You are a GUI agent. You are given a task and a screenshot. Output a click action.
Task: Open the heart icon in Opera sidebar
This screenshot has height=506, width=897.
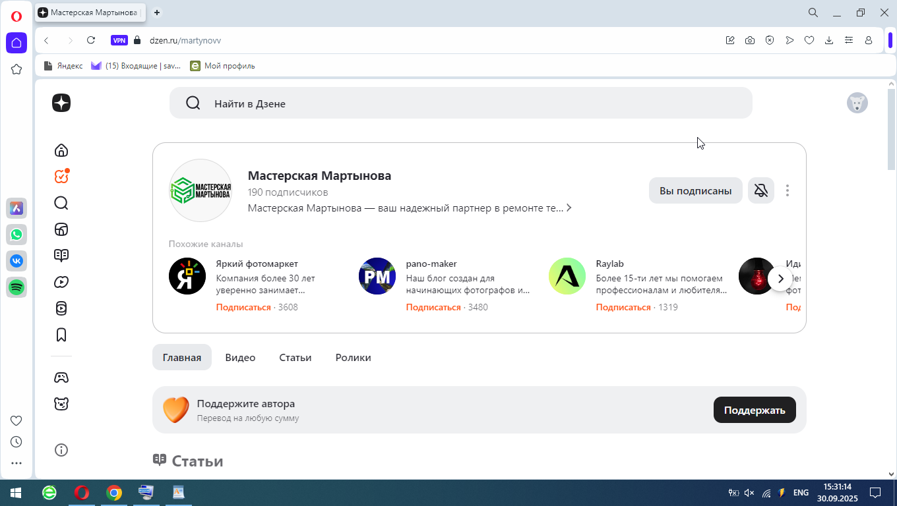16,421
